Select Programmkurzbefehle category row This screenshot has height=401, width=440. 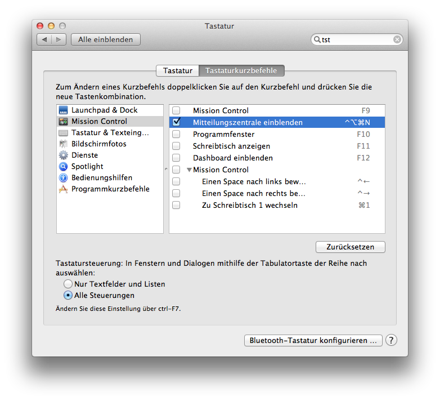tap(110, 189)
